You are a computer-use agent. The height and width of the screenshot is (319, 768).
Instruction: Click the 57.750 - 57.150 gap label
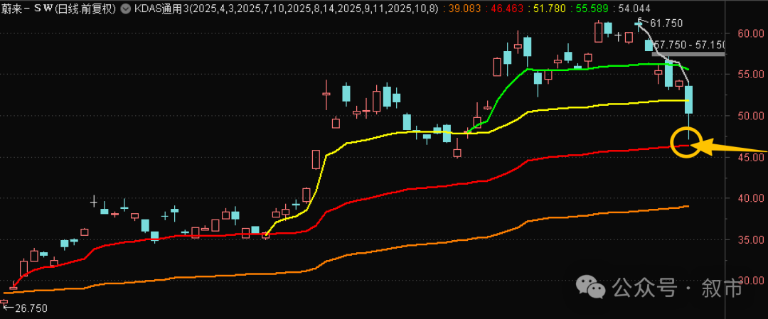690,45
